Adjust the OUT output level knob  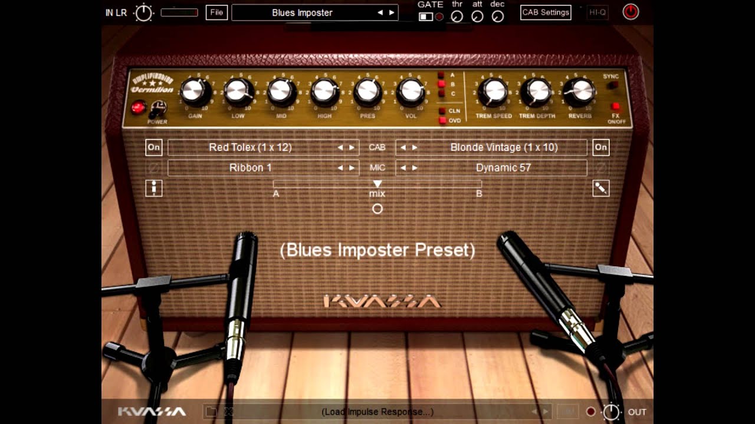point(611,412)
